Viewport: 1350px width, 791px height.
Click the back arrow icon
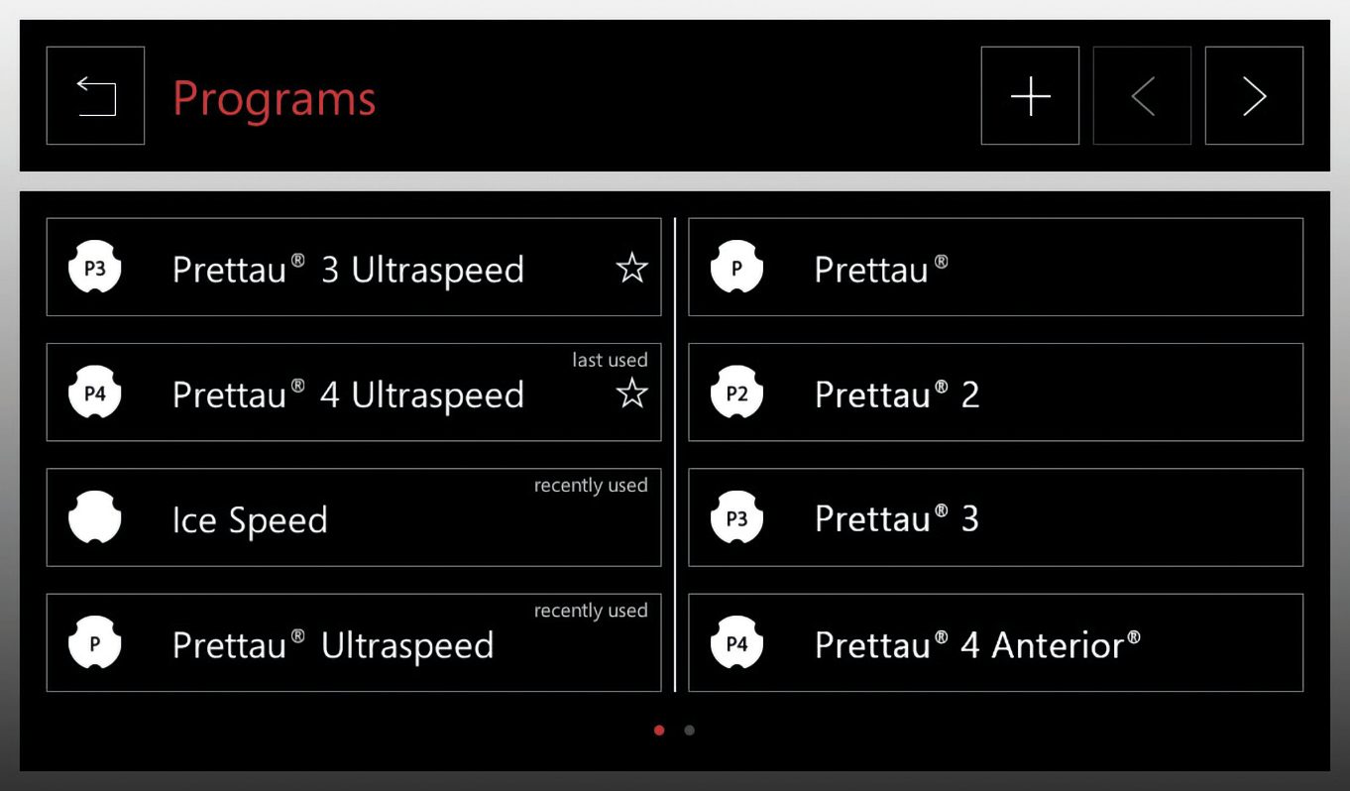pos(95,96)
